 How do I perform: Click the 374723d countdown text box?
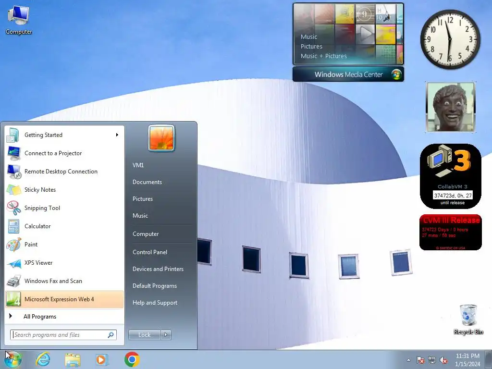click(453, 196)
